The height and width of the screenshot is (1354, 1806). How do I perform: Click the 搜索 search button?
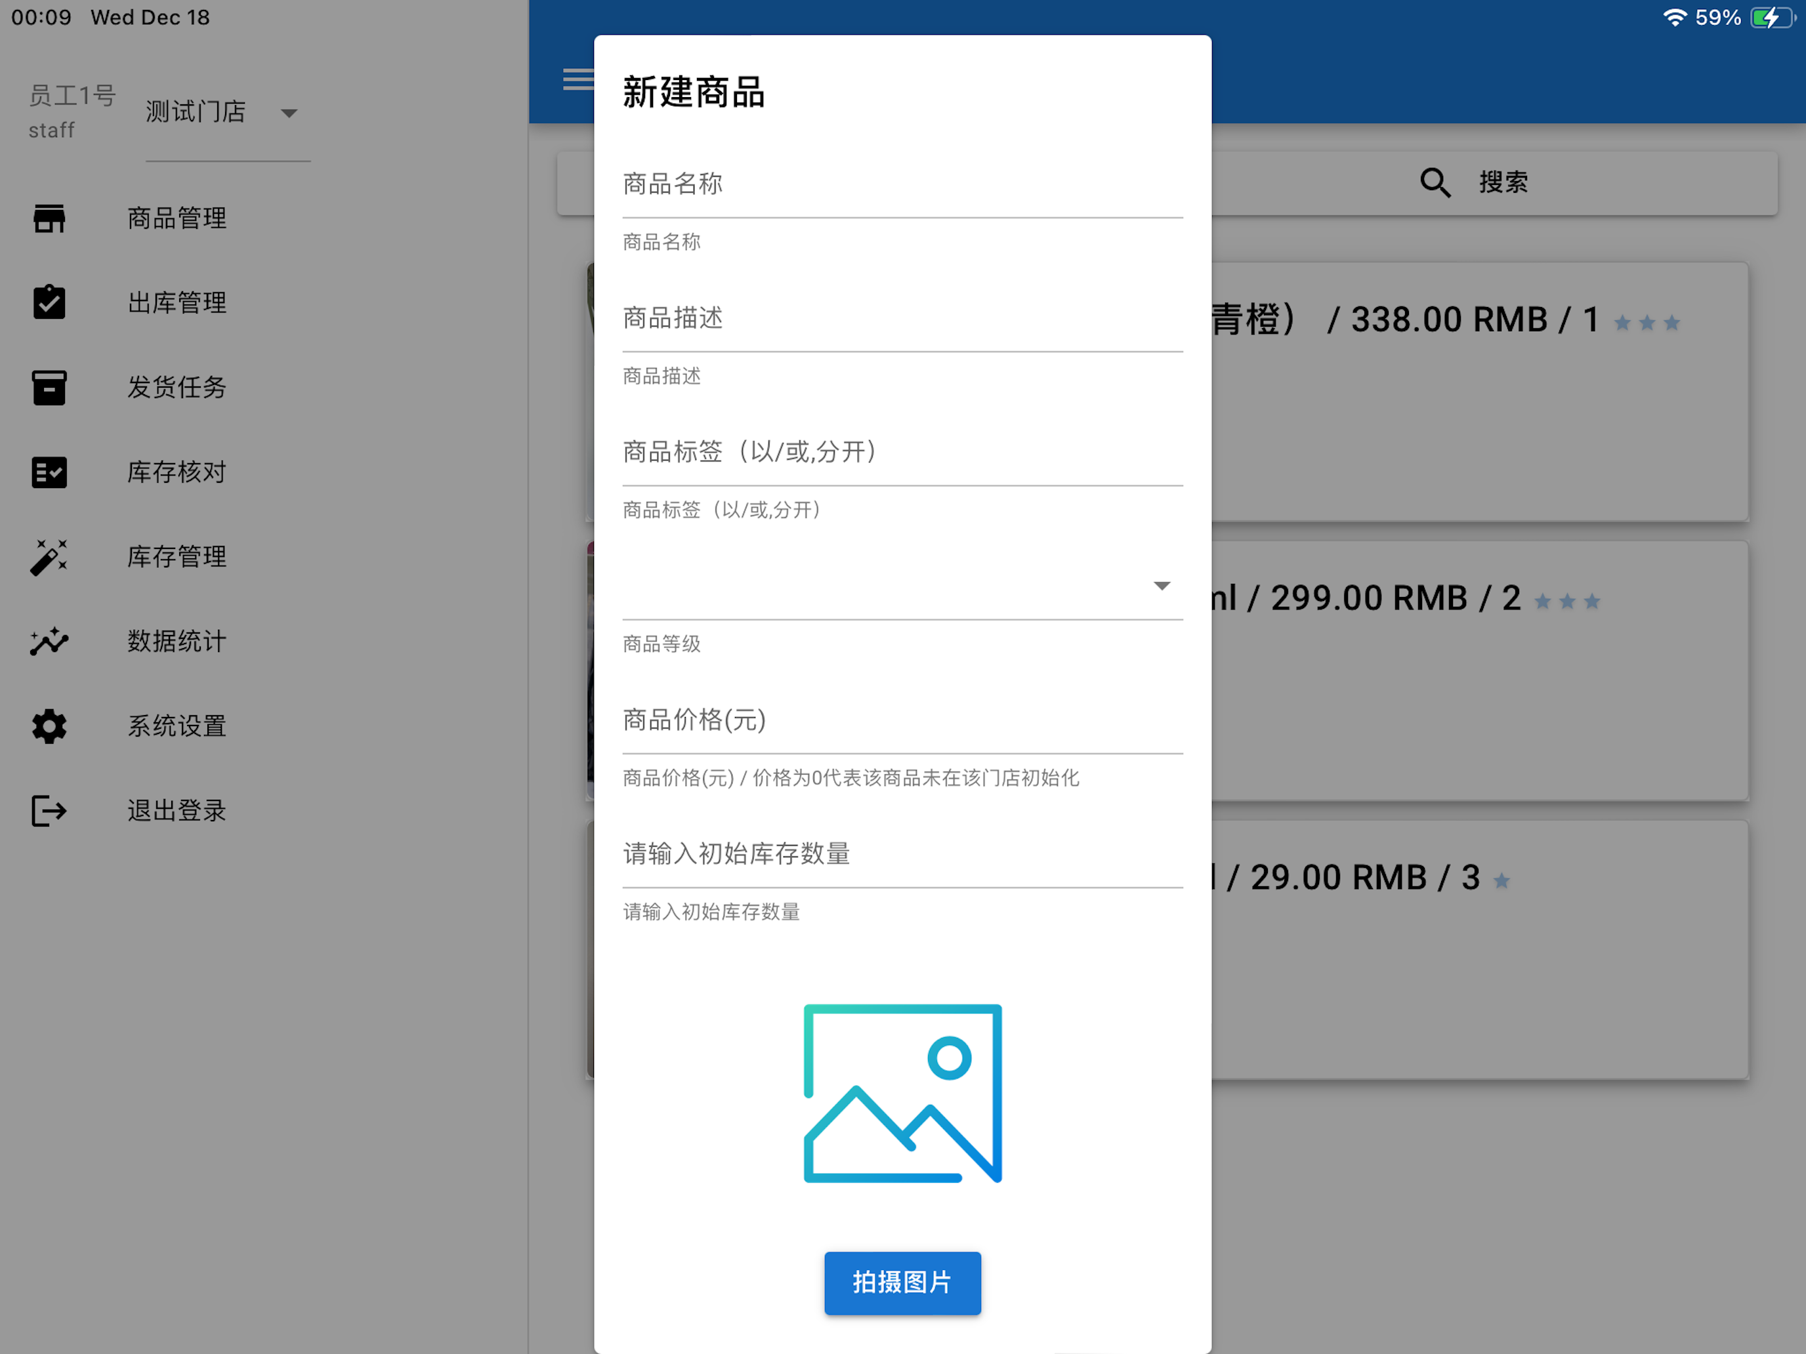point(1474,182)
